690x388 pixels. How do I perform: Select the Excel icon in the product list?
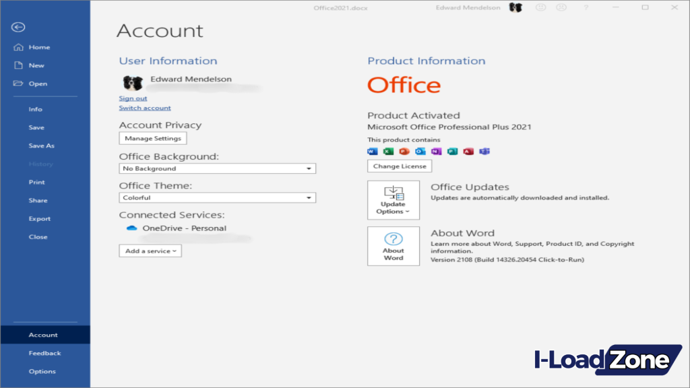pos(389,151)
